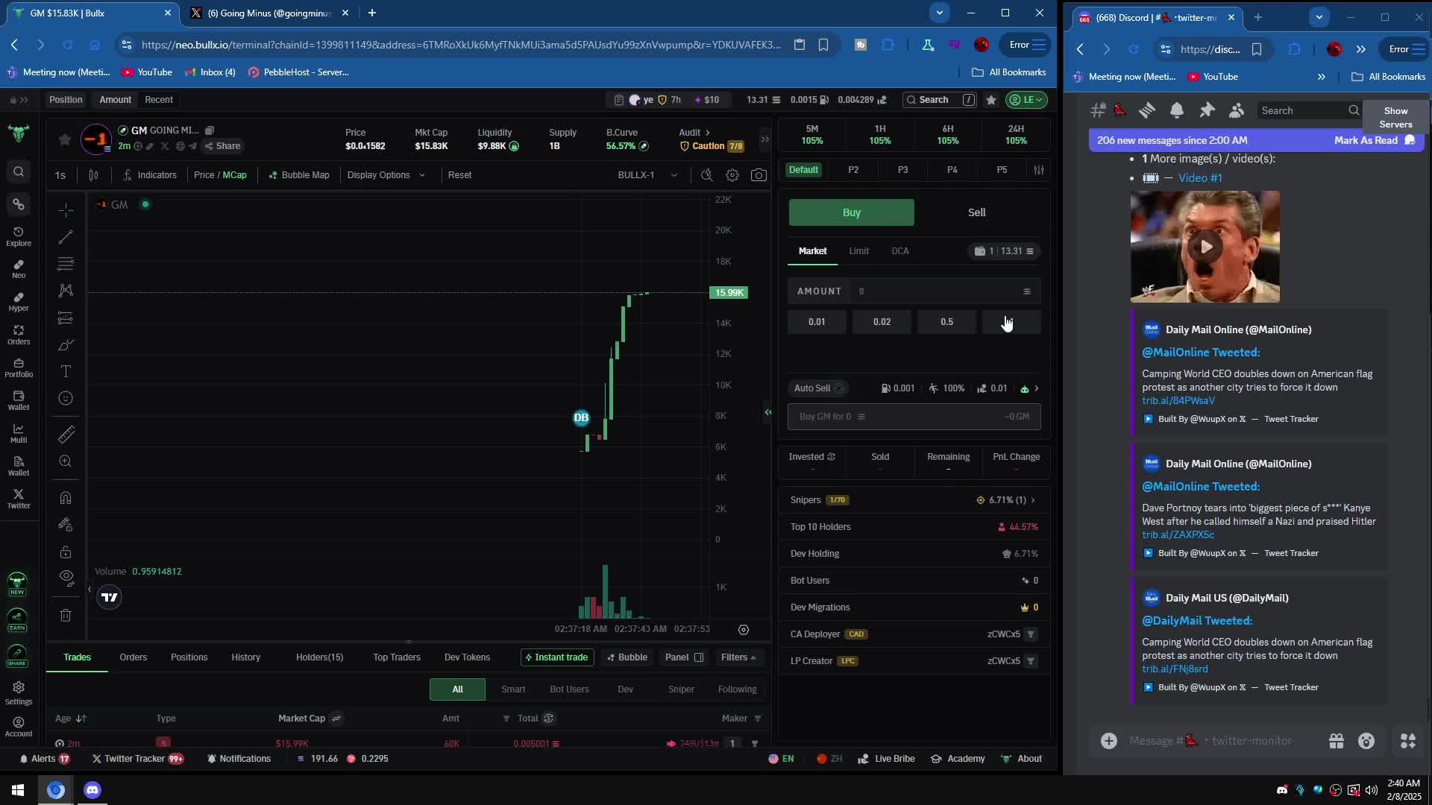Open Hyper page in sidebar
Viewport: 1432px width, 805px height.
click(x=19, y=302)
